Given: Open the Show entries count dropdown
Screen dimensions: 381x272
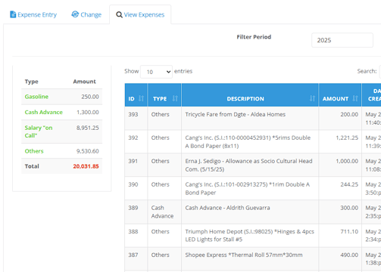Looking at the screenshot, I should (156, 72).
